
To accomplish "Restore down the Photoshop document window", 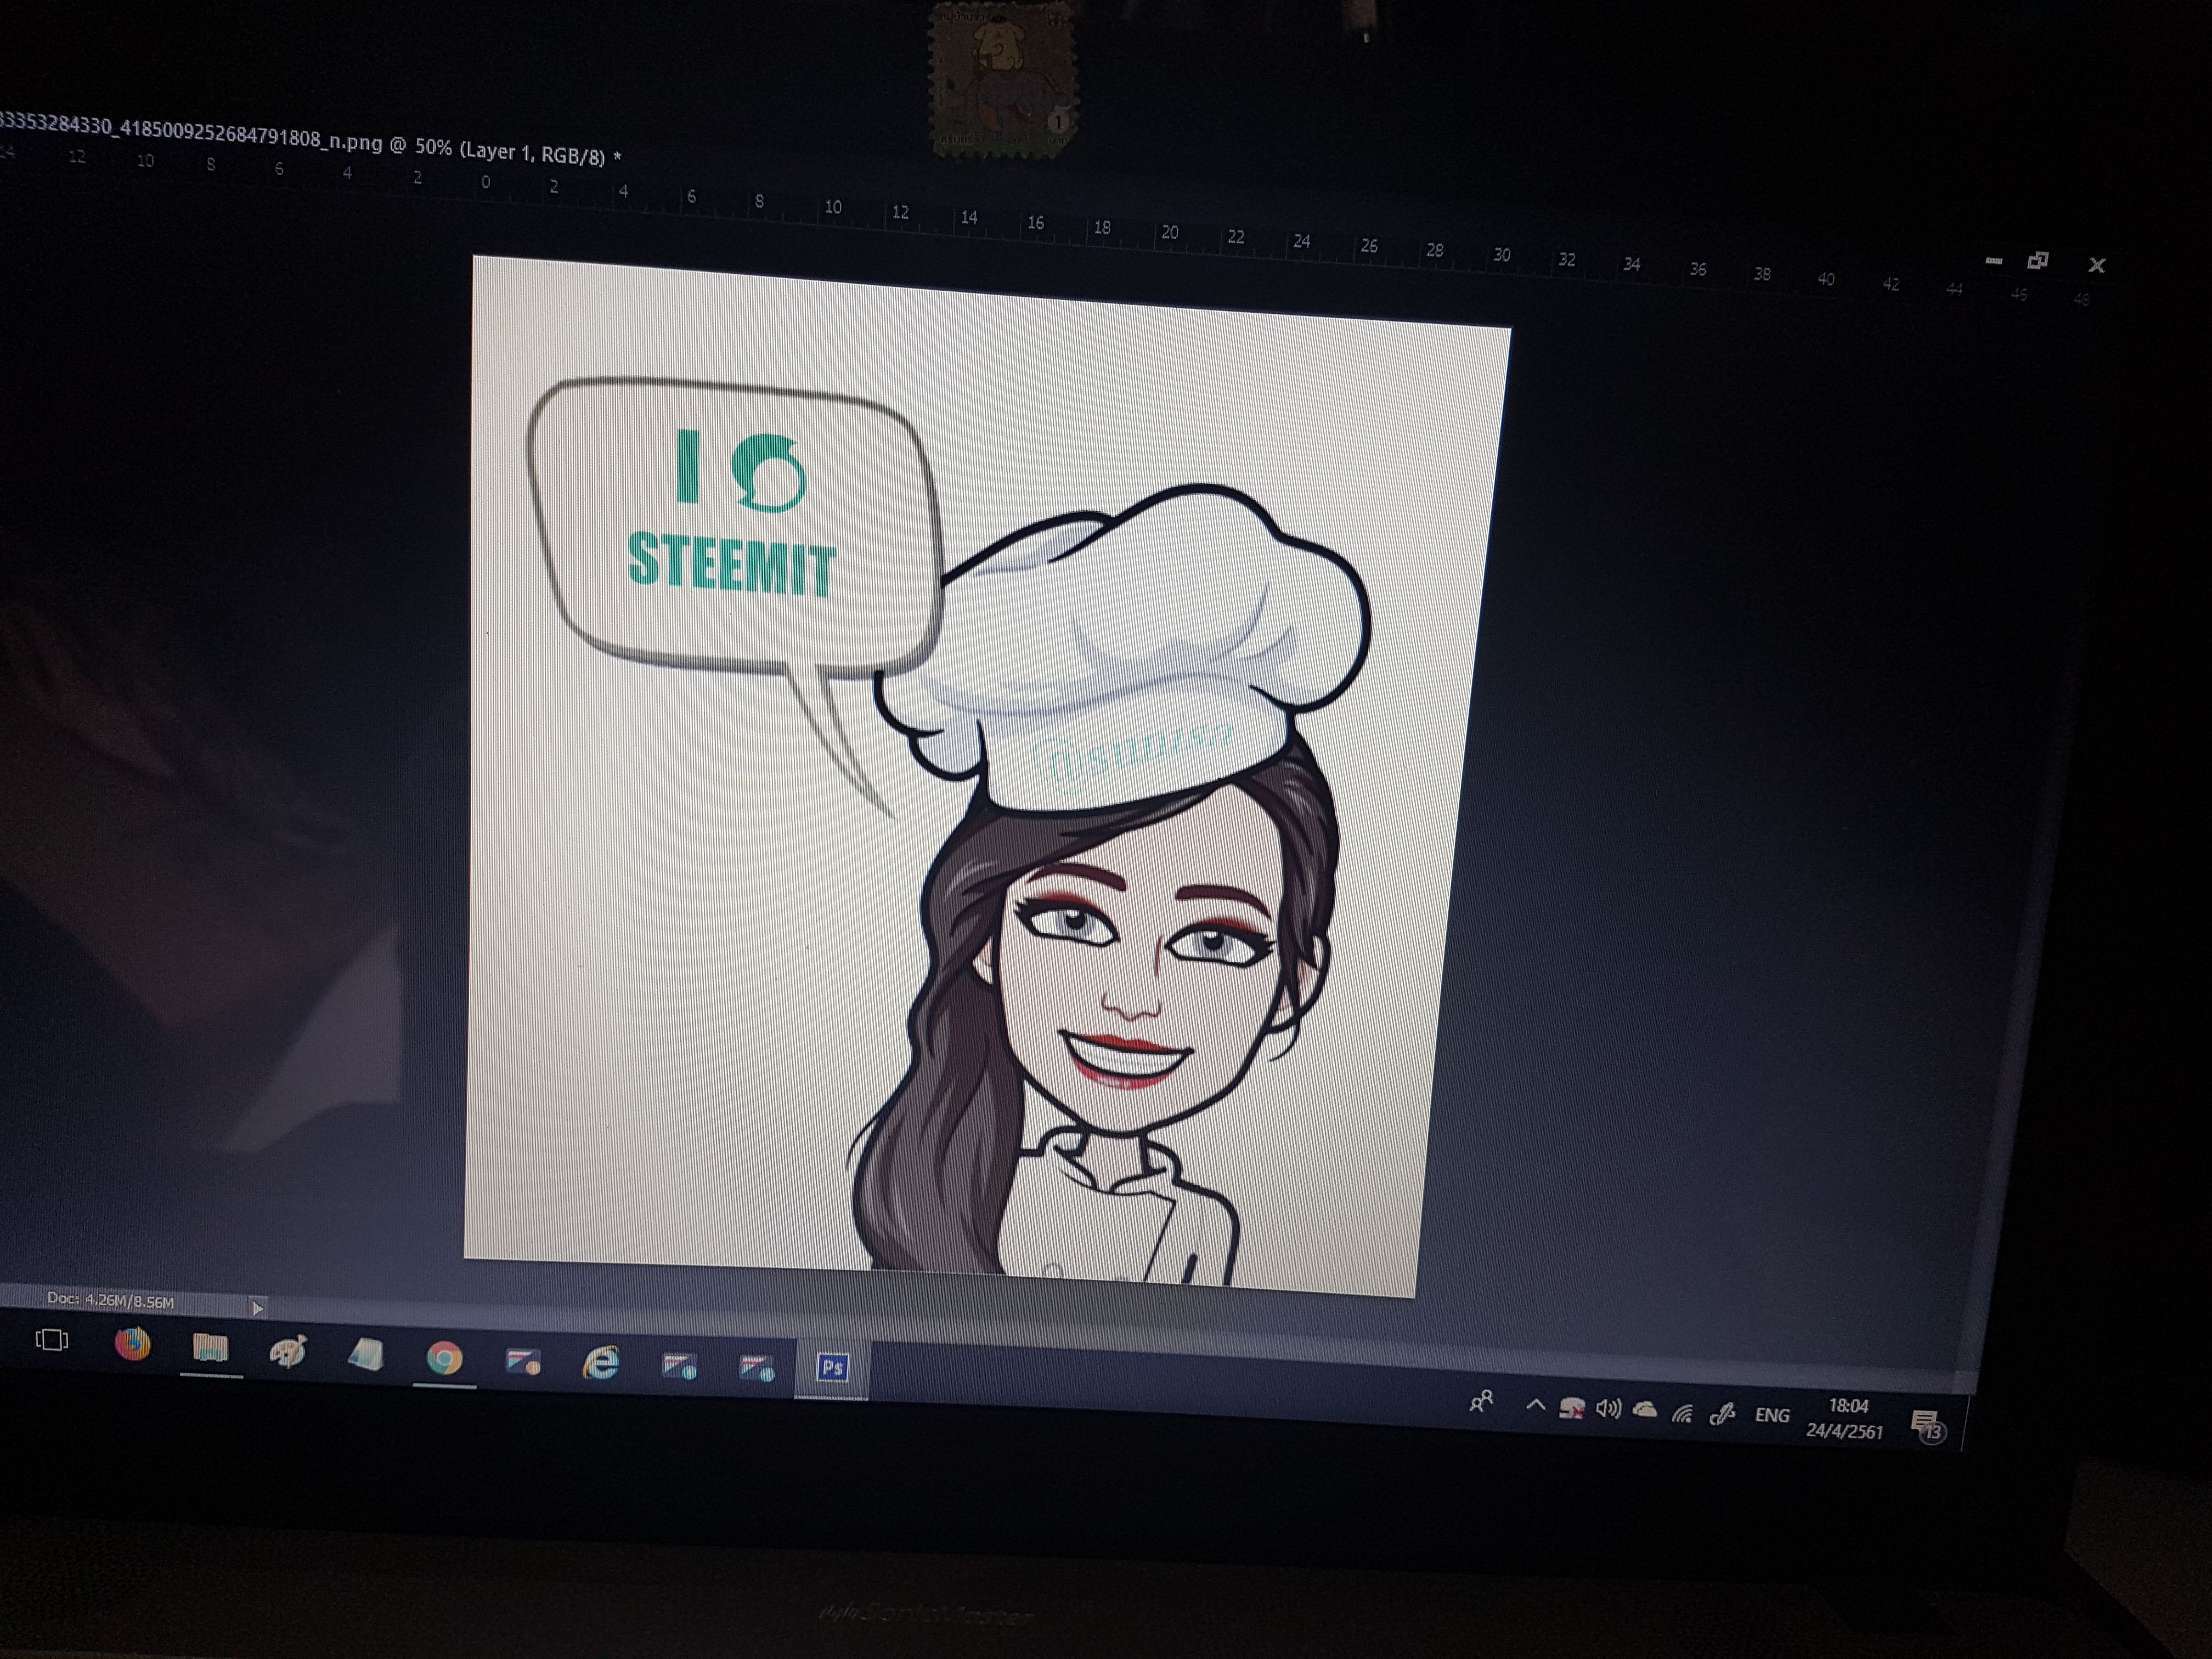I will click(2037, 261).
